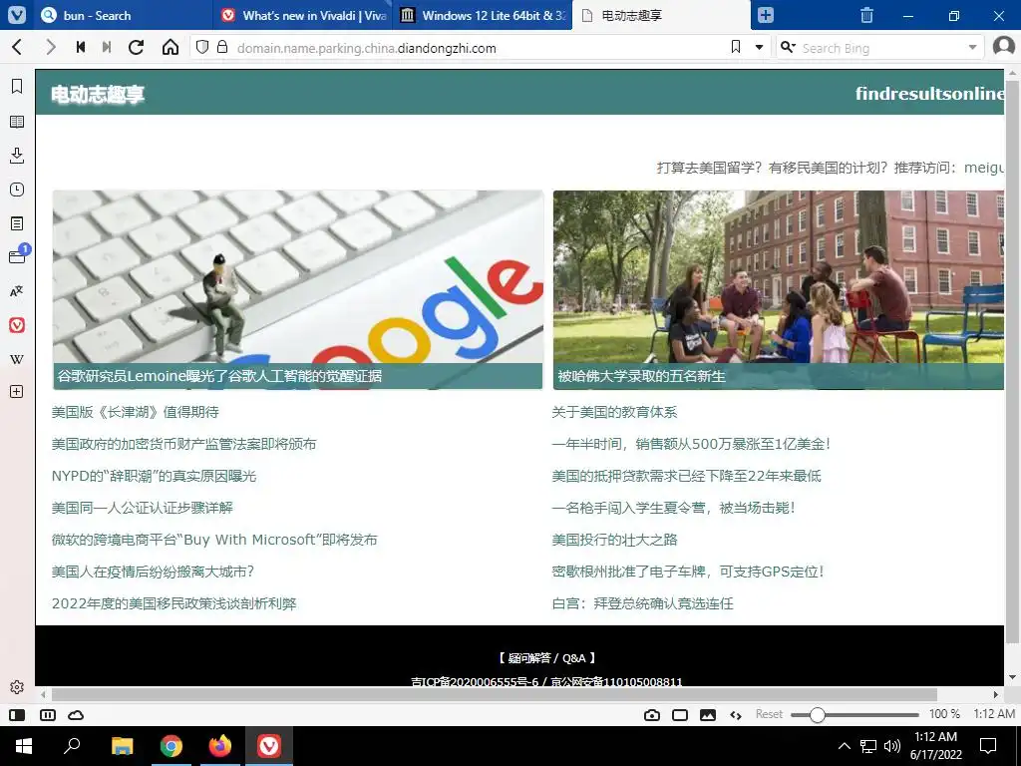Select the 电动志趣享 tab
Image resolution: width=1021 pixels, height=766 pixels.
[x=661, y=15]
